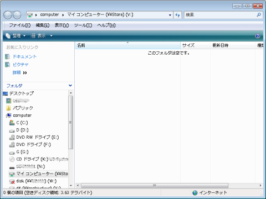
Task: Open the ツール(T) menu
Action: click(x=83, y=25)
